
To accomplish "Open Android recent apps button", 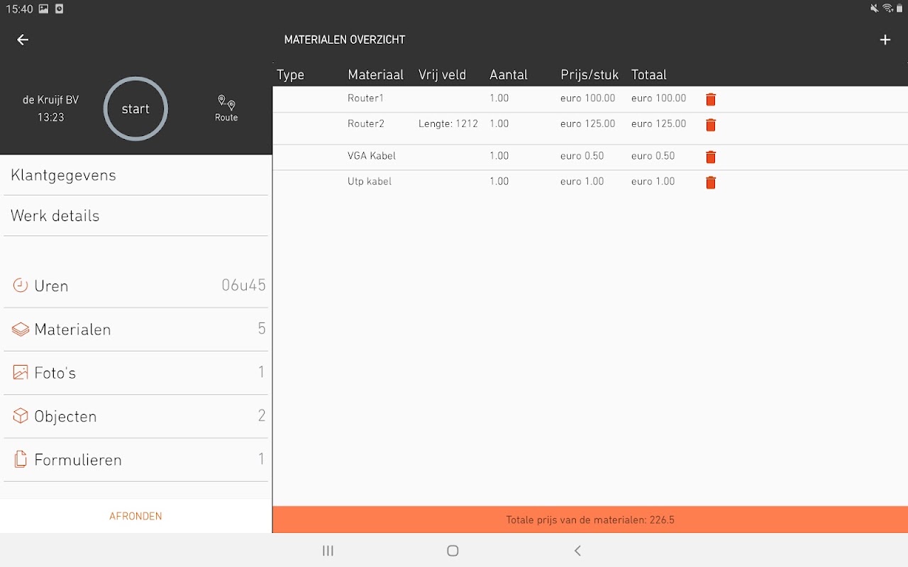I will click(328, 551).
